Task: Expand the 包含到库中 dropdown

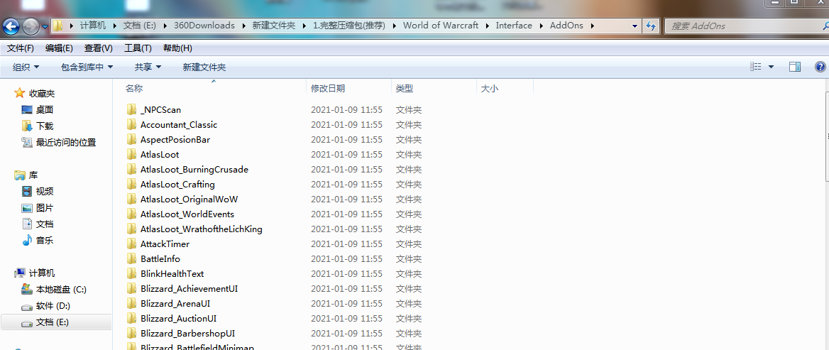Action: 87,67
